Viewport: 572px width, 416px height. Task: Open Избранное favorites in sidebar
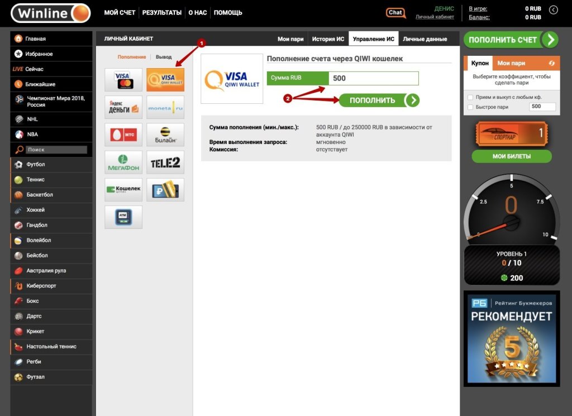[x=51, y=54]
